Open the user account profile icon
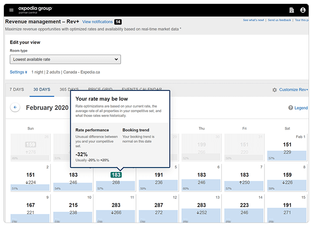Screen dimensions: 313x240 (303, 10)
